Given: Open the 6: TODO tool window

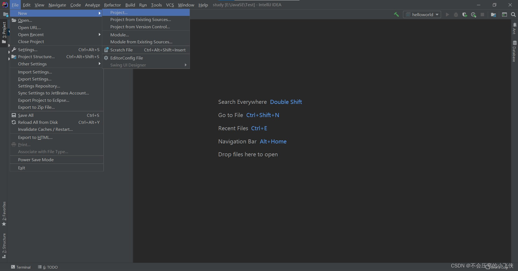Looking at the screenshot, I should 48,267.
